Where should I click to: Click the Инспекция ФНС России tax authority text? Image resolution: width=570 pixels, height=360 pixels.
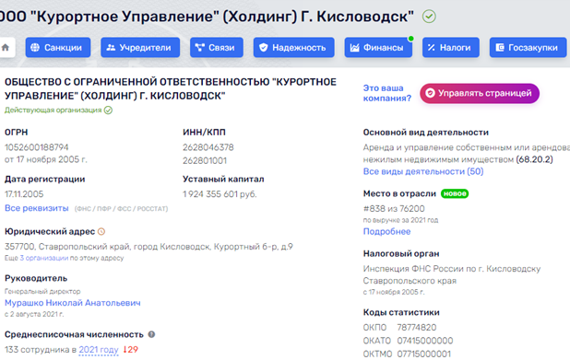[452, 274]
